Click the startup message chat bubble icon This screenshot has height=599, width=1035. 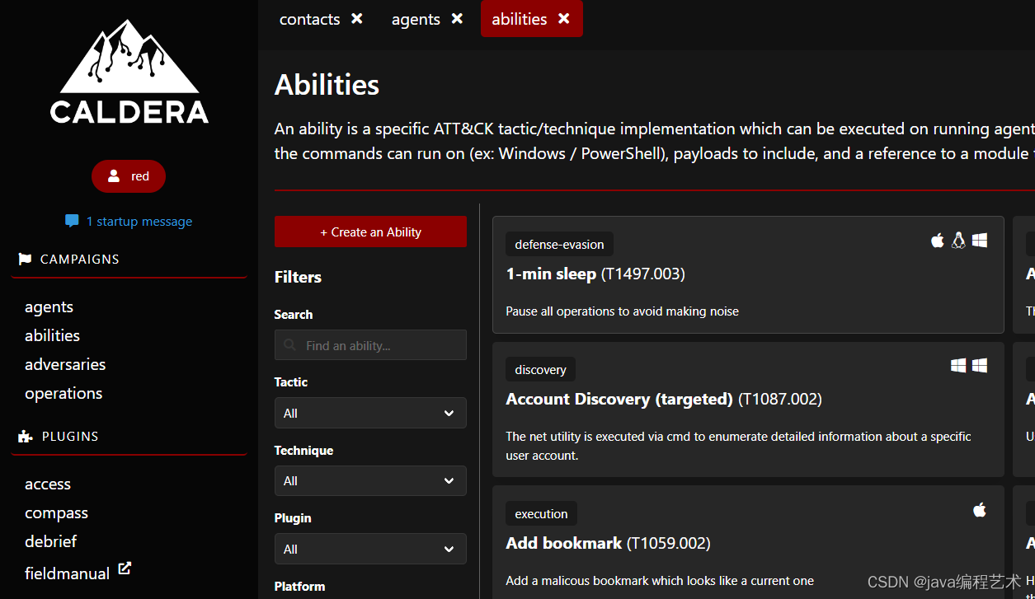pyautogui.click(x=72, y=221)
